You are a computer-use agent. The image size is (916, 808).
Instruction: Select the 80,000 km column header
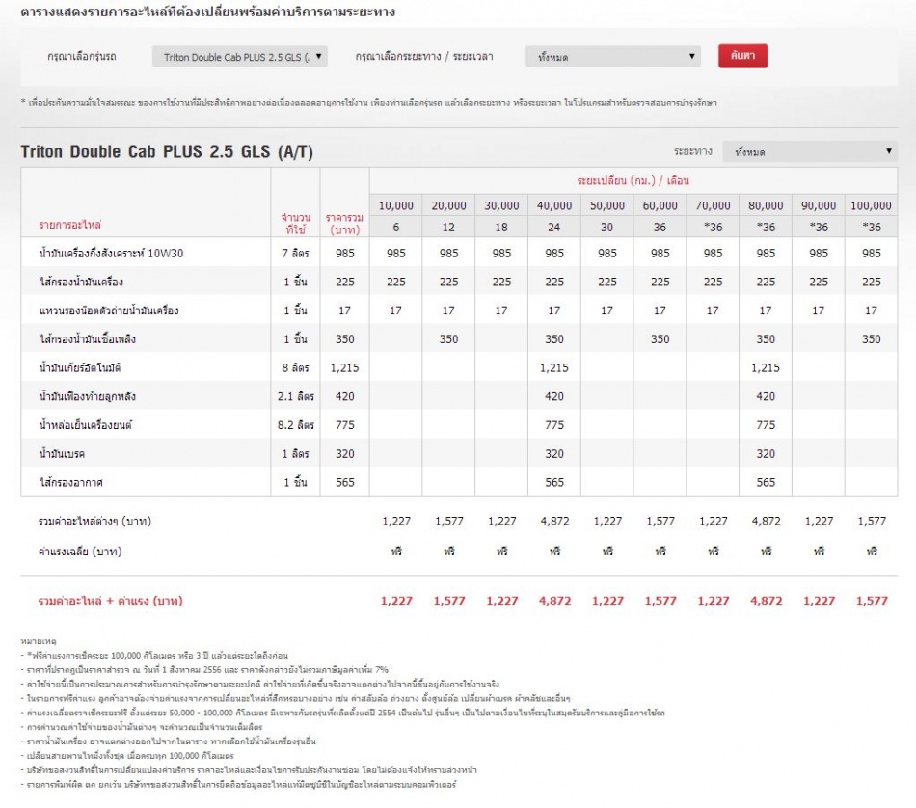[766, 205]
